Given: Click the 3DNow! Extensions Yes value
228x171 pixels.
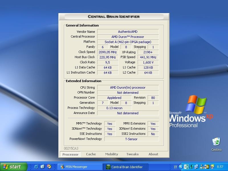Looking at the screenshot, I should tap(153, 129).
